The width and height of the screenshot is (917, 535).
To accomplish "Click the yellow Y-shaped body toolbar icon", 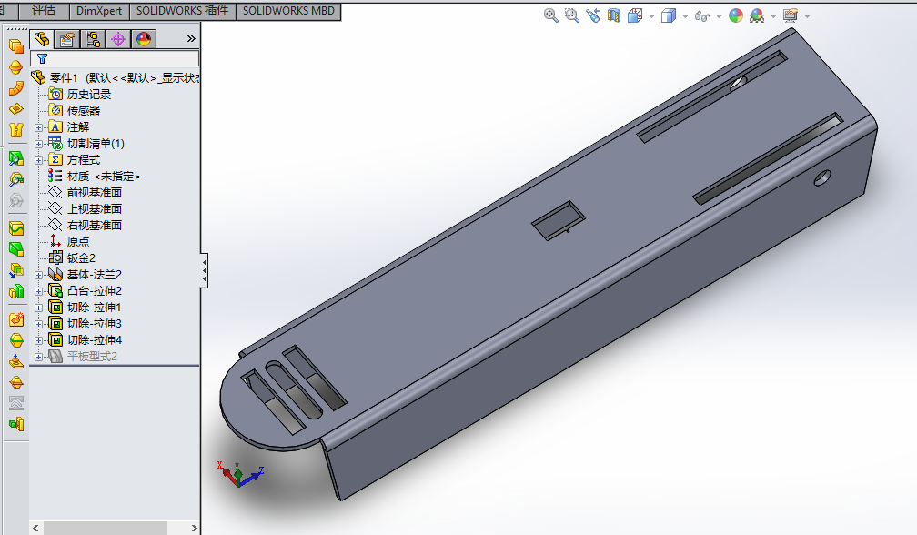I will tap(15, 130).
